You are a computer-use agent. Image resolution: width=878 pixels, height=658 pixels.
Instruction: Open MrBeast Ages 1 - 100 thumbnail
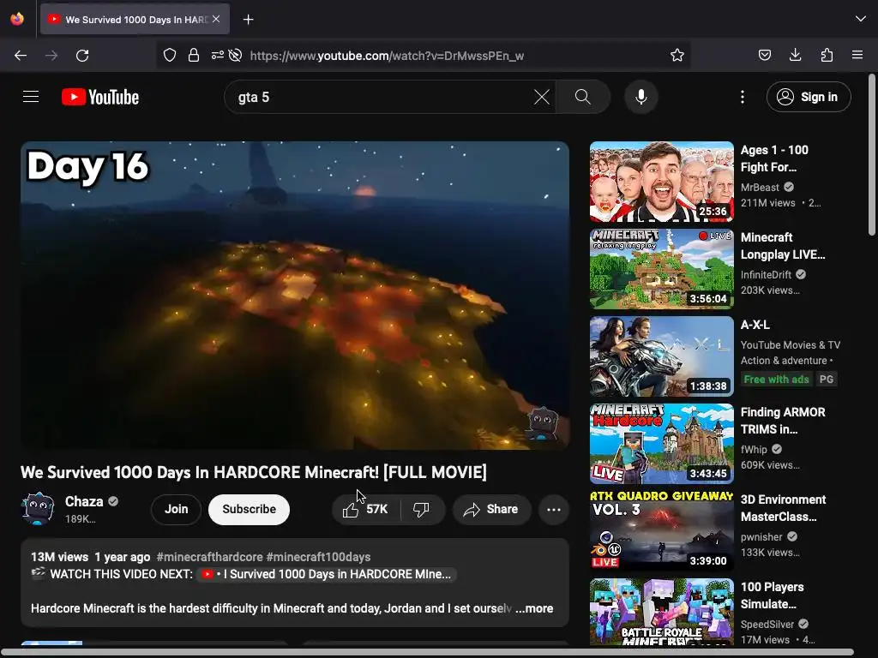coord(661,182)
